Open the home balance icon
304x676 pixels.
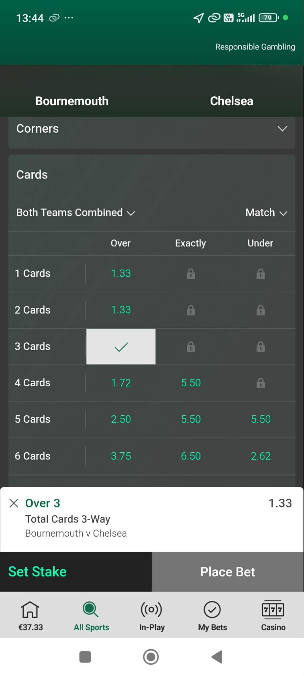30,615
